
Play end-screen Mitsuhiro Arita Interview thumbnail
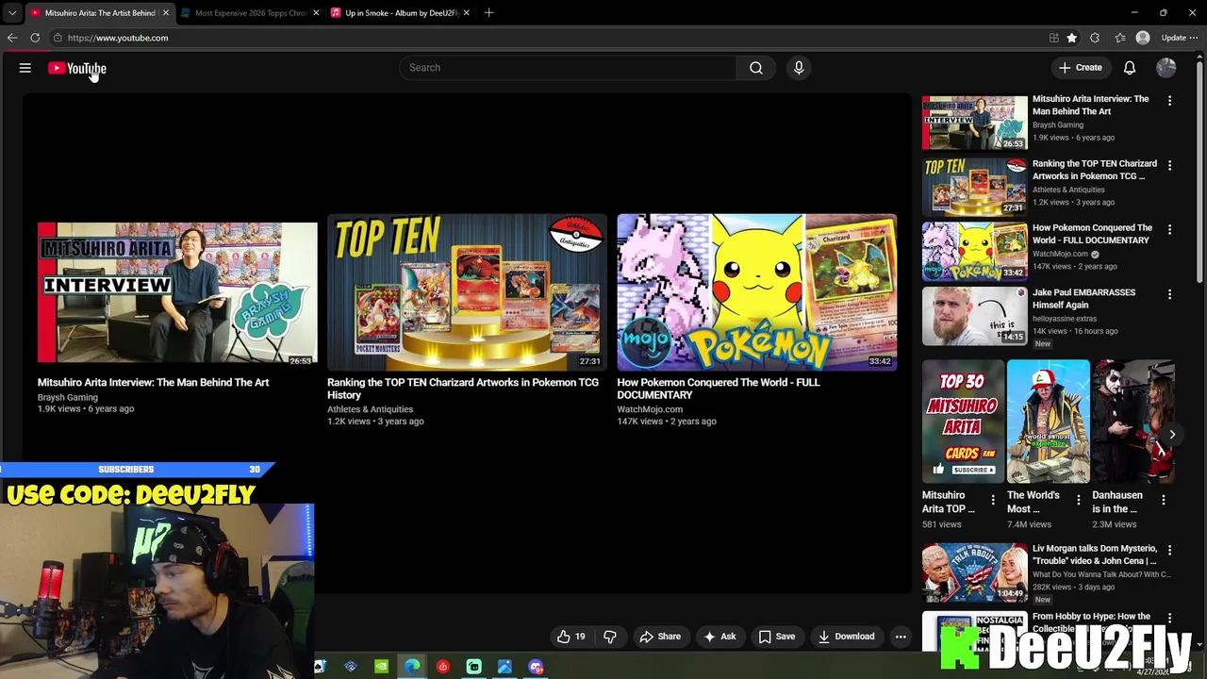(177, 292)
